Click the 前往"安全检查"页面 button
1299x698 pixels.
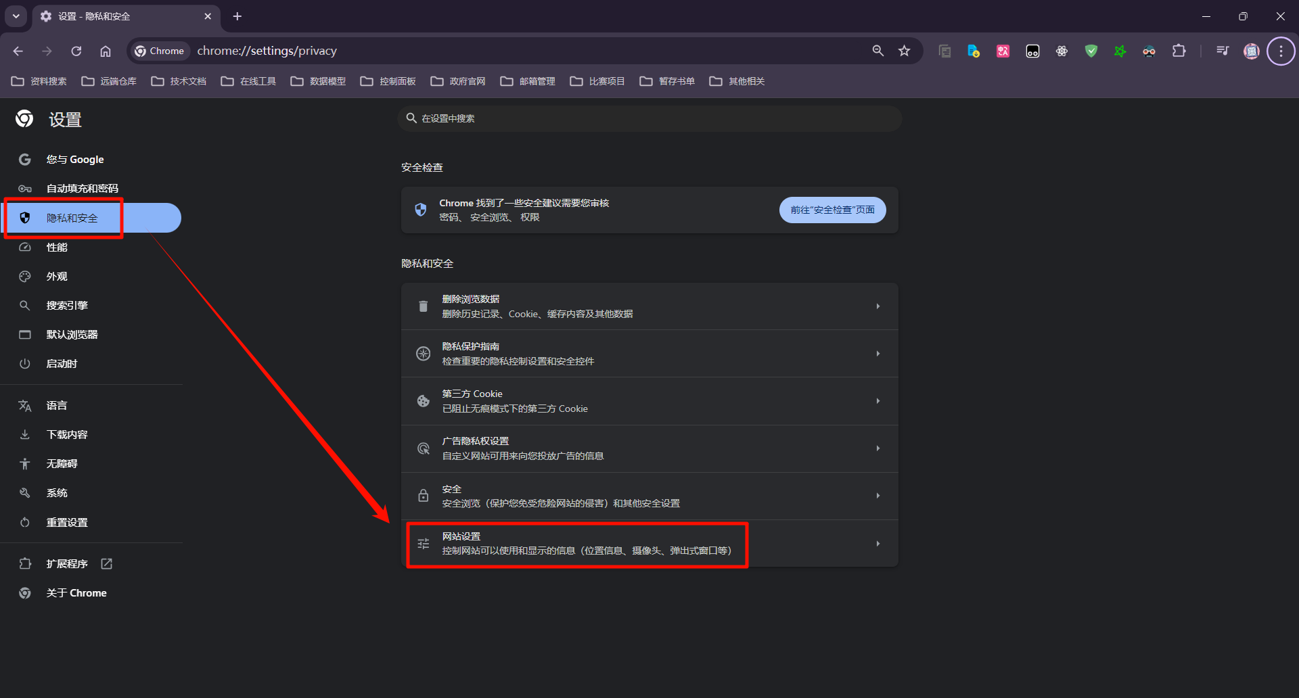point(832,210)
